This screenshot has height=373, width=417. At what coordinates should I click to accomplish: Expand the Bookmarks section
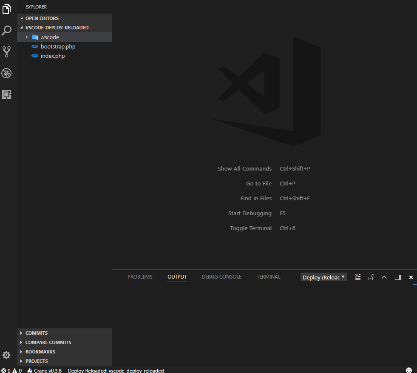click(65, 351)
